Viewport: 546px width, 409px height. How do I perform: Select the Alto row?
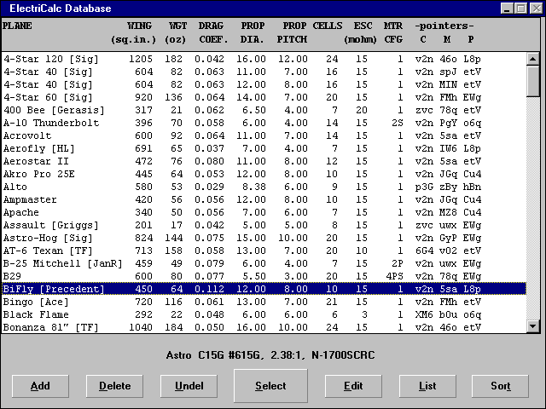click(x=264, y=187)
